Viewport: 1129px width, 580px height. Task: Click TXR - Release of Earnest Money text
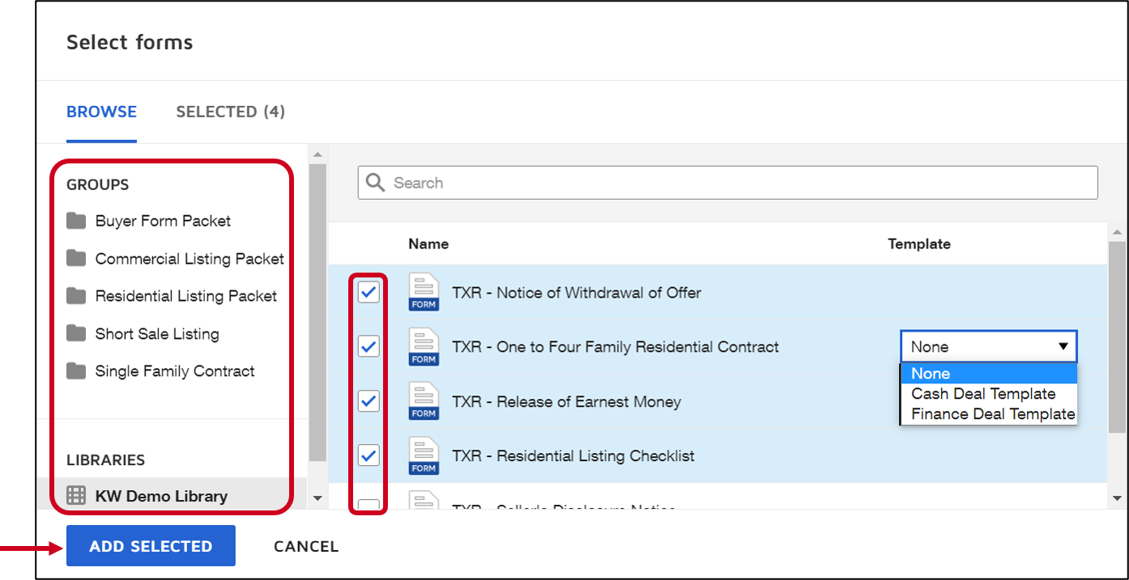pyautogui.click(x=566, y=402)
